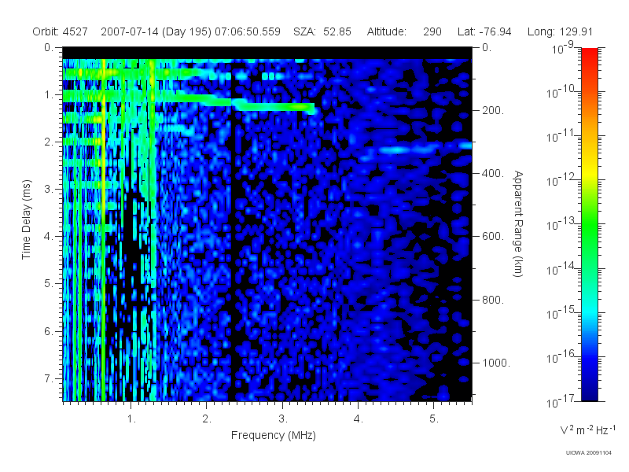Screen dimensions: 629x472
Task: Click the colorbar units label 'V² m⁻² Hz⁻¹'
Action: pos(587,430)
